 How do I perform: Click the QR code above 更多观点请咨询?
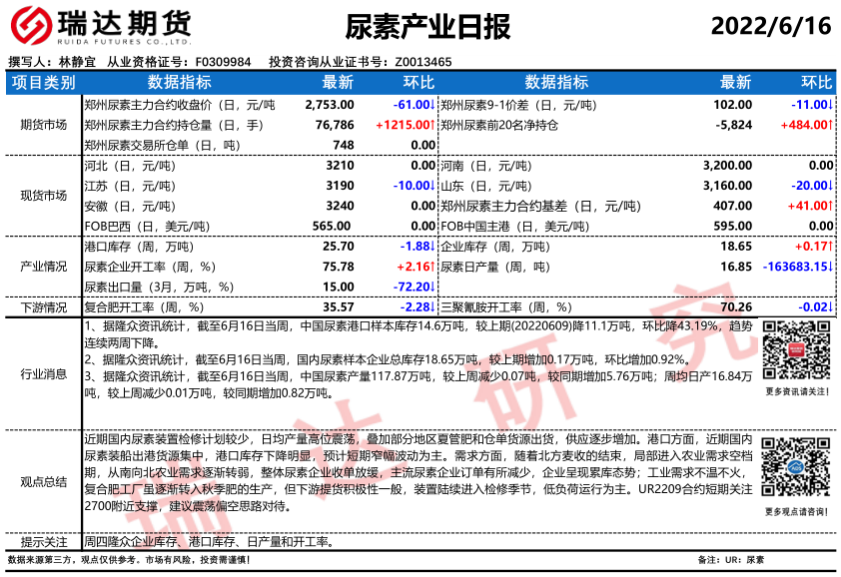796,471
